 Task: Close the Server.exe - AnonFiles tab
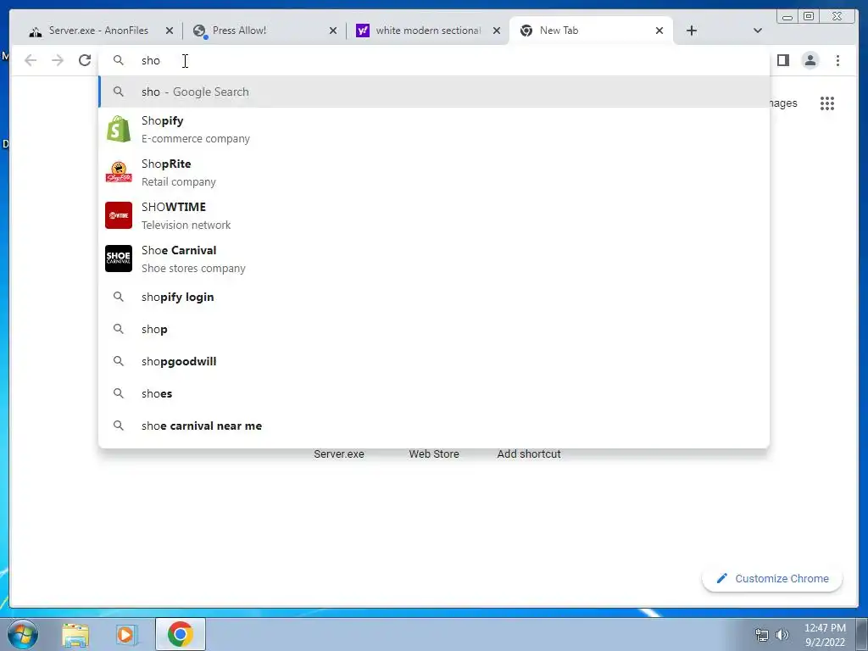tap(170, 31)
